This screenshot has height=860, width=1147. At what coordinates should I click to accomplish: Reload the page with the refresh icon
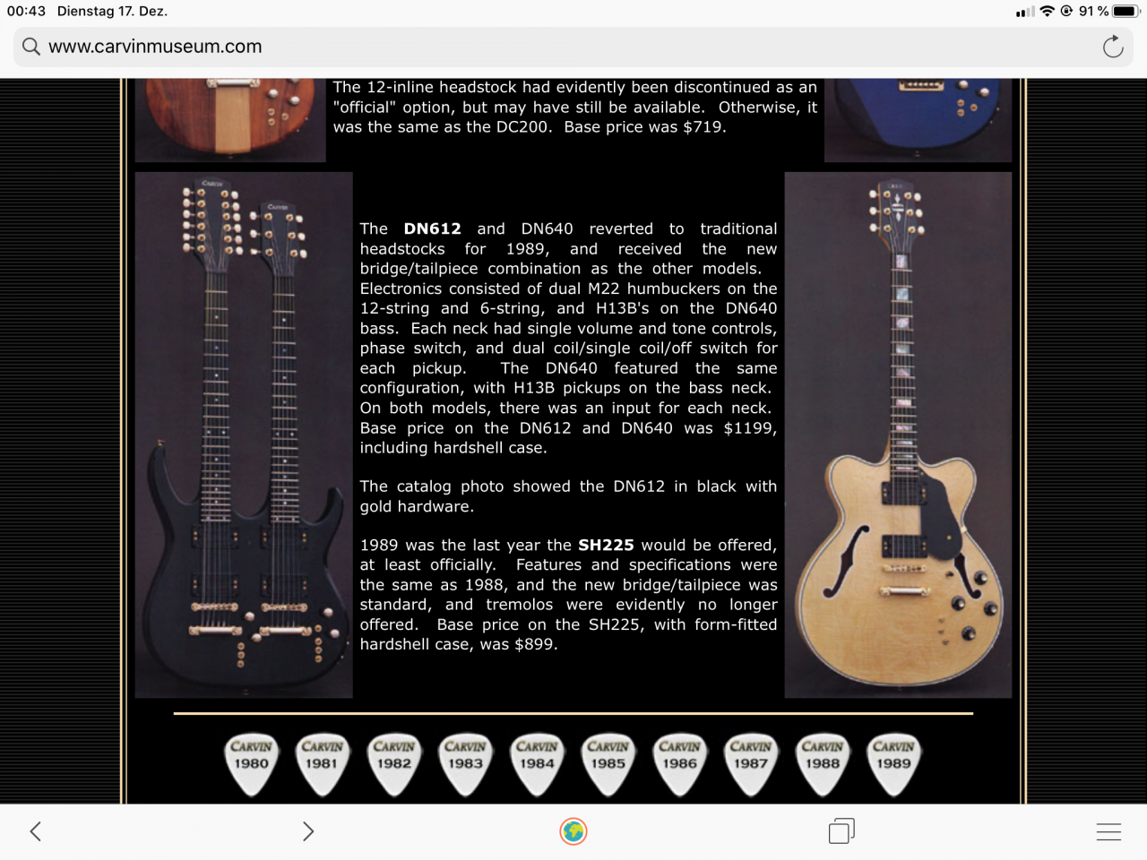tap(1113, 47)
